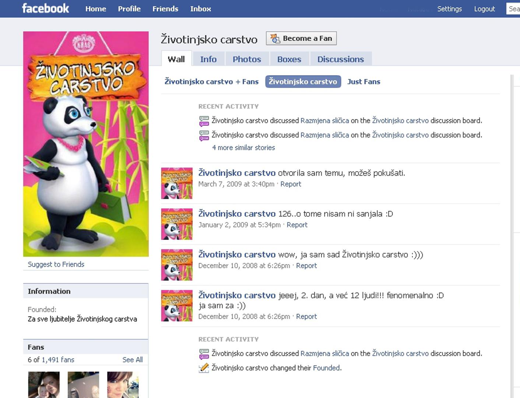Click the large panda profile picture
This screenshot has width=520, height=398.
(86, 144)
